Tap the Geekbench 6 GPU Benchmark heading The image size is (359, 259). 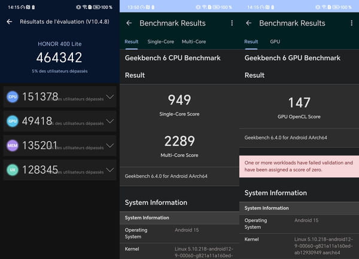293,58
